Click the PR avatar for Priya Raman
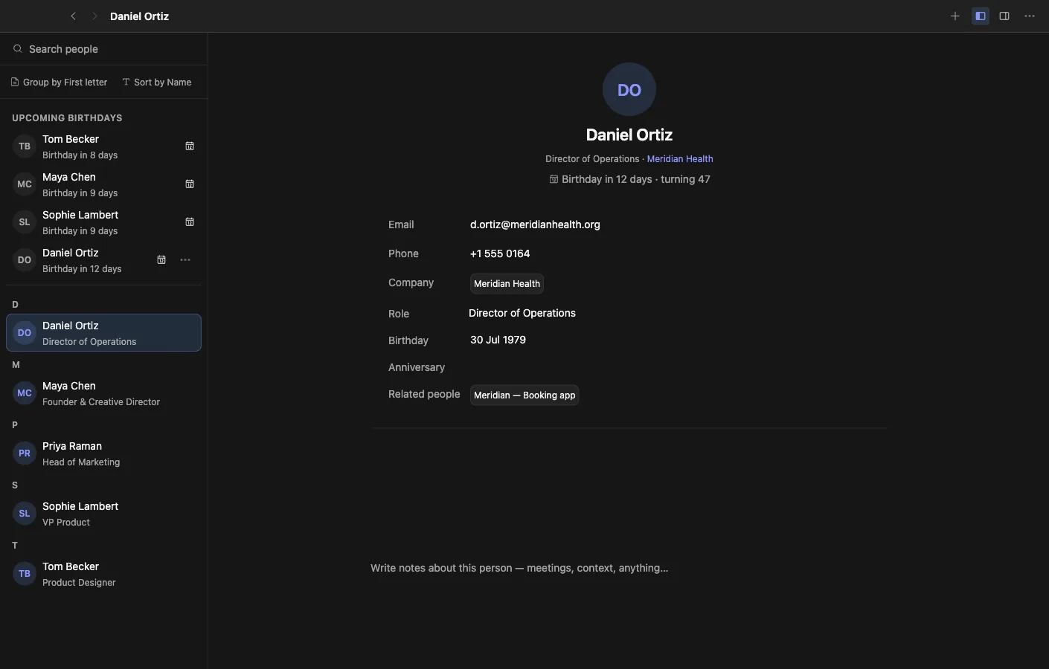Viewport: 1049px width, 669px height. (x=25, y=453)
